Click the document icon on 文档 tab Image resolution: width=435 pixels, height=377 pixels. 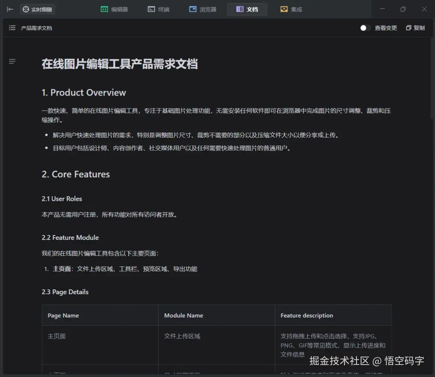[240, 9]
